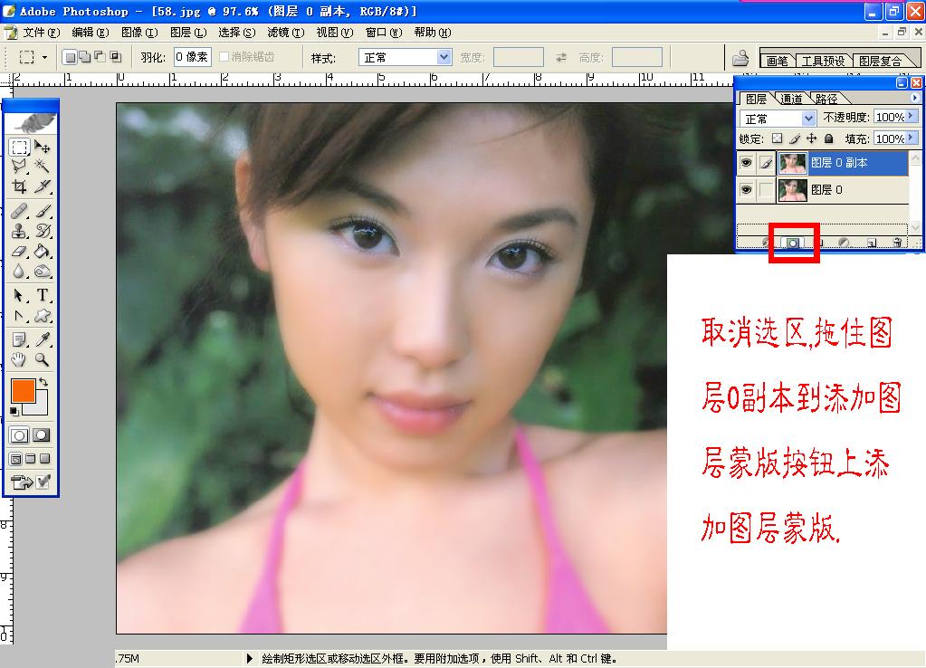This screenshot has height=668, width=926.
Task: Open the 画笔 palette well tab
Action: pyautogui.click(x=778, y=61)
